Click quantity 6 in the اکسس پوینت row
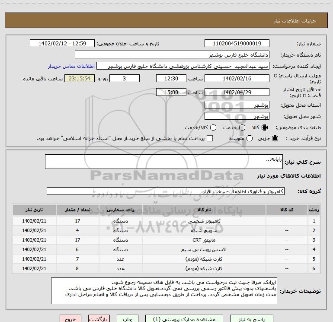The height and width of the screenshot is (322, 333). tap(77, 250)
